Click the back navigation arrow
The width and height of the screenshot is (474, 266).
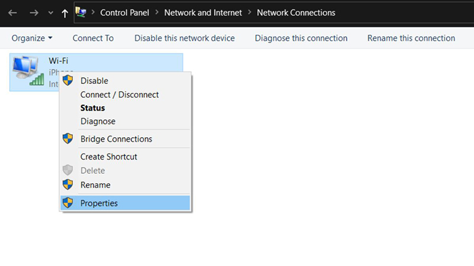pyautogui.click(x=12, y=12)
